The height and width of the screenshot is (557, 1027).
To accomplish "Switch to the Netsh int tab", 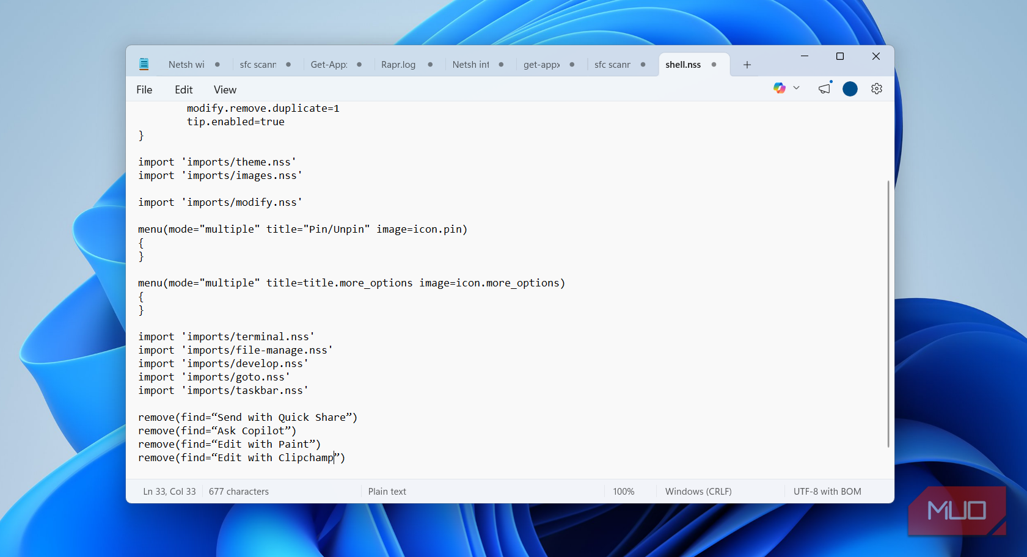I will [x=470, y=65].
